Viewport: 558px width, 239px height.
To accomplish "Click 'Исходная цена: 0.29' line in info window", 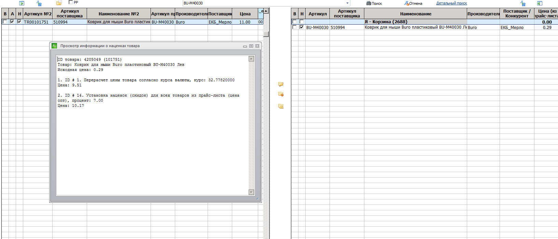I will 80,70.
